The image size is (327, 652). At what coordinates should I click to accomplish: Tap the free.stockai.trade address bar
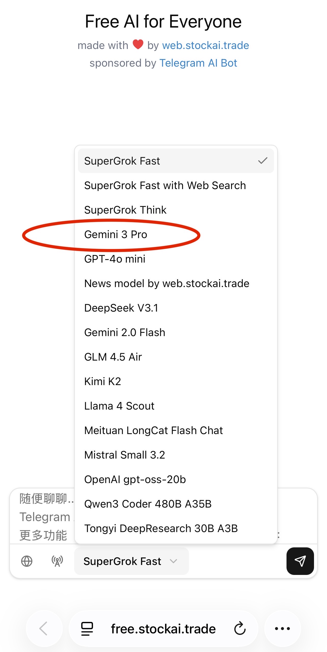[x=163, y=629]
